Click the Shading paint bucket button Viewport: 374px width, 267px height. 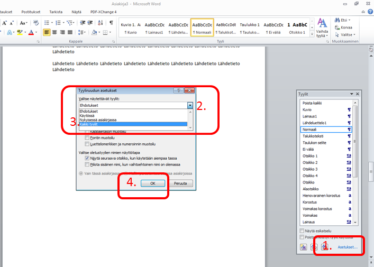pos(94,32)
